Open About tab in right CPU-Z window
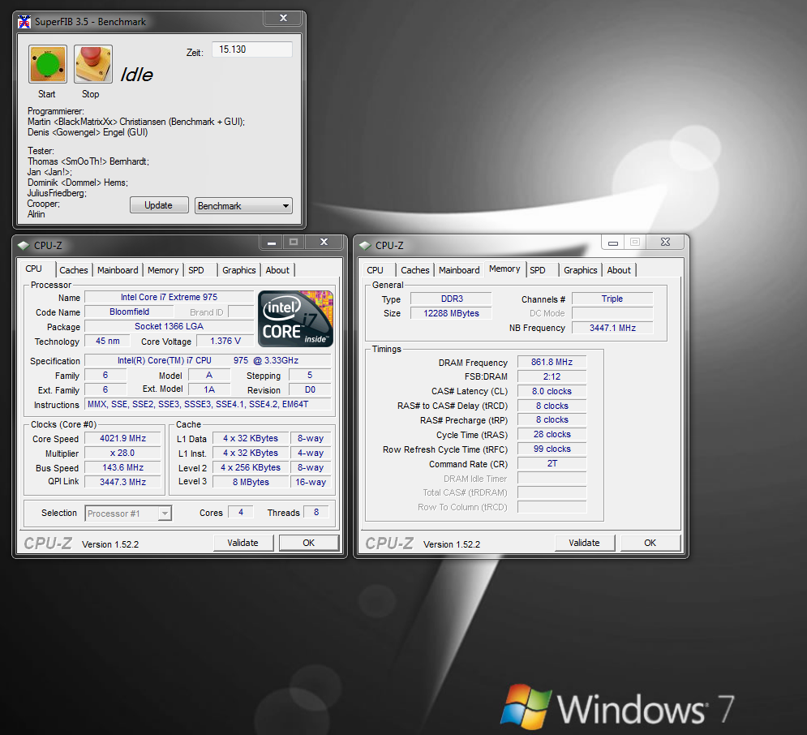The image size is (807, 735). click(x=619, y=270)
